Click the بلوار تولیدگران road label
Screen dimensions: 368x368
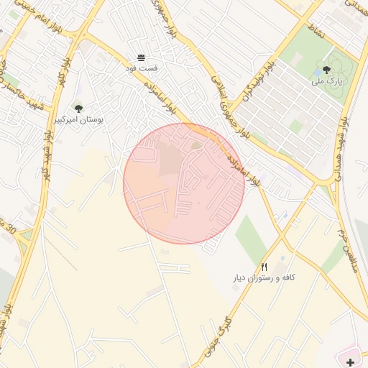coord(258,81)
